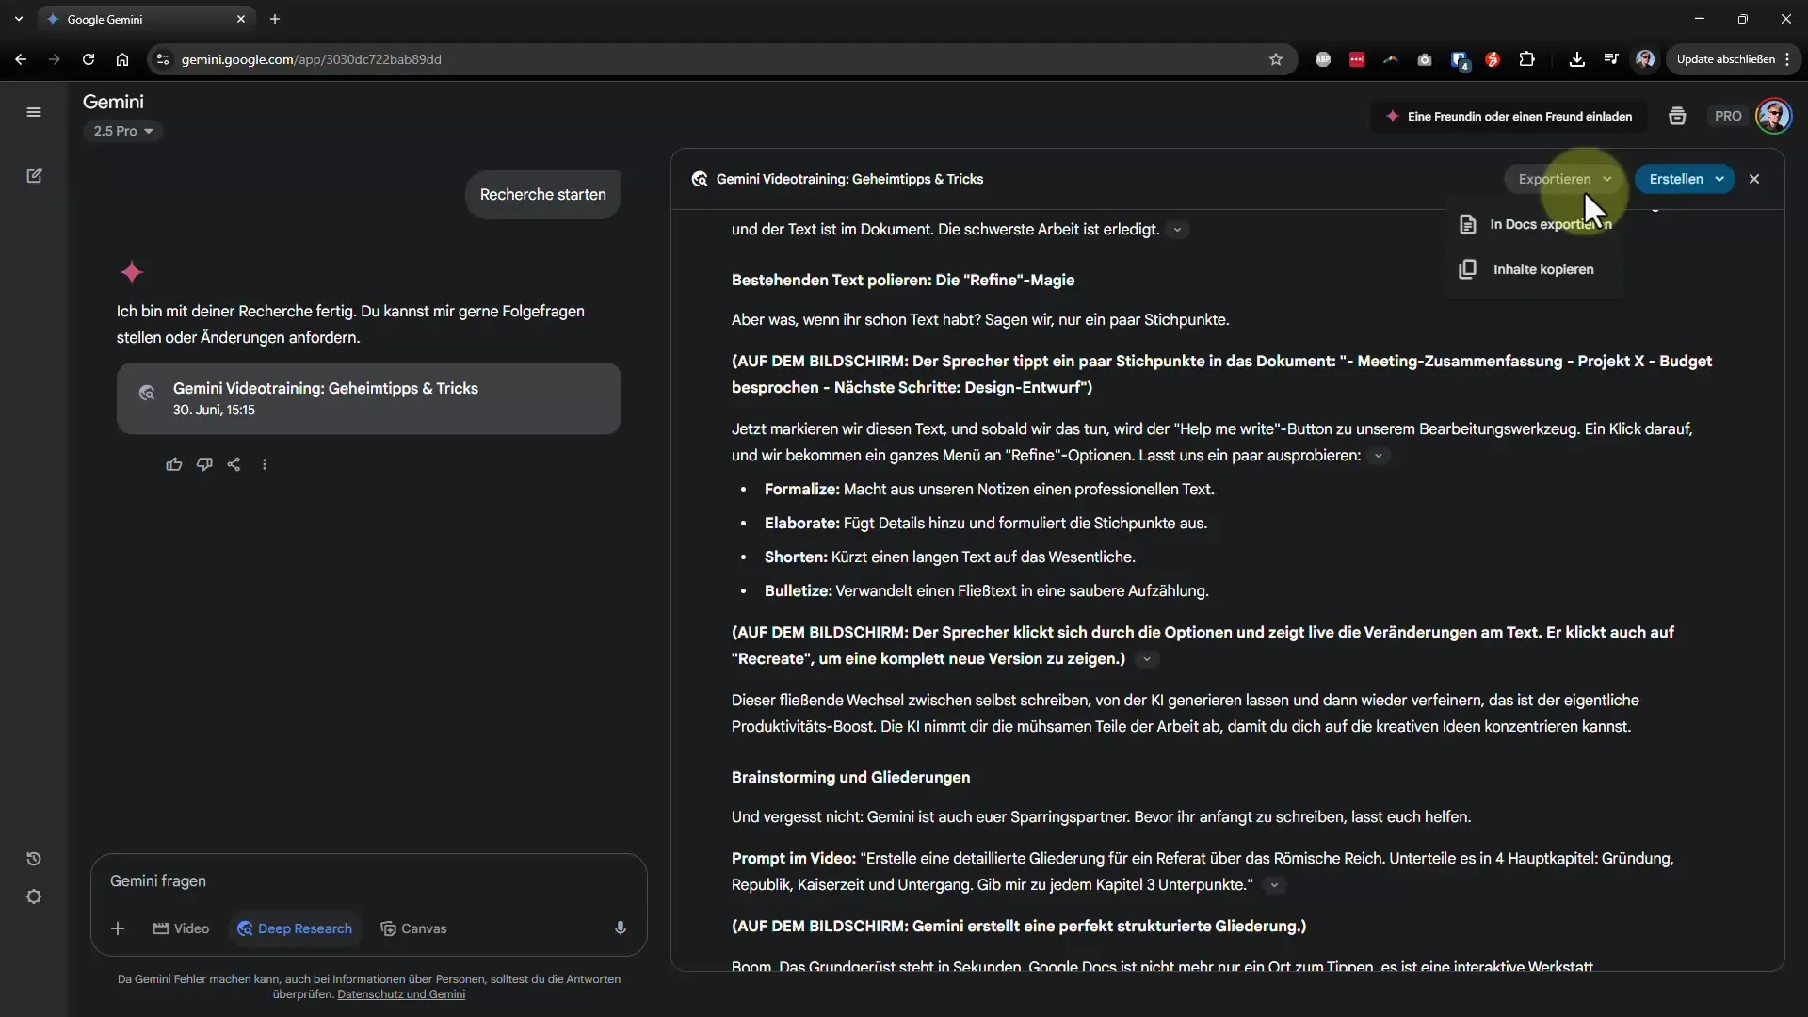Close the research report panel

[1754, 179]
